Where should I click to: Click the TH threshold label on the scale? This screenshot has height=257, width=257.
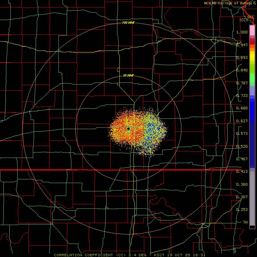click(245, 222)
